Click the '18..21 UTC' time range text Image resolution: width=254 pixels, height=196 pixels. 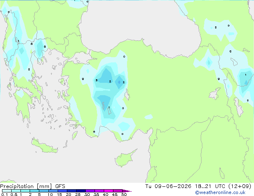210,186
